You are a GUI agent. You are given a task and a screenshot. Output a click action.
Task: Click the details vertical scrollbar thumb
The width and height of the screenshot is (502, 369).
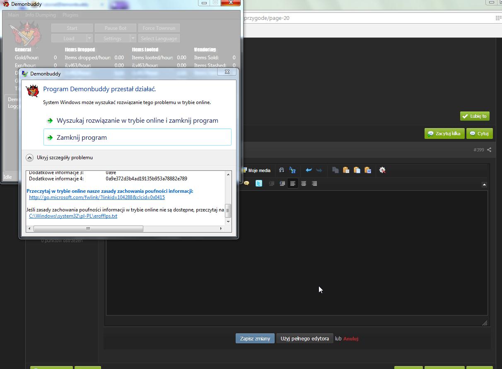(x=228, y=210)
